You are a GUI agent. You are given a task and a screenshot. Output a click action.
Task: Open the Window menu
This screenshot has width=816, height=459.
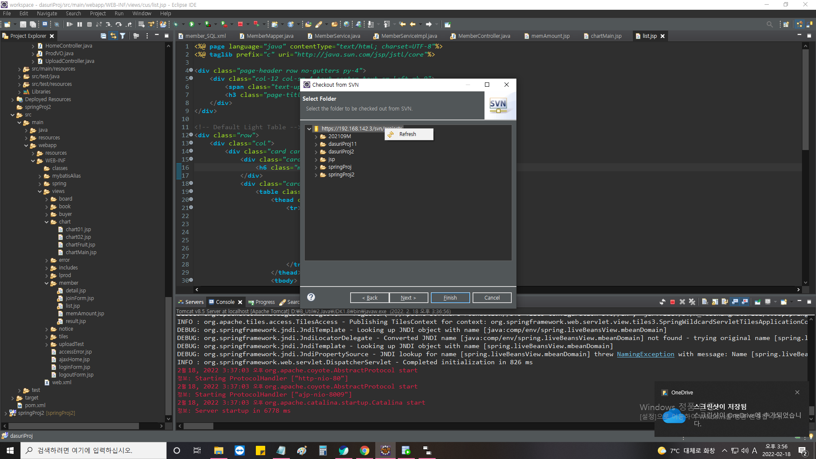pyautogui.click(x=142, y=14)
